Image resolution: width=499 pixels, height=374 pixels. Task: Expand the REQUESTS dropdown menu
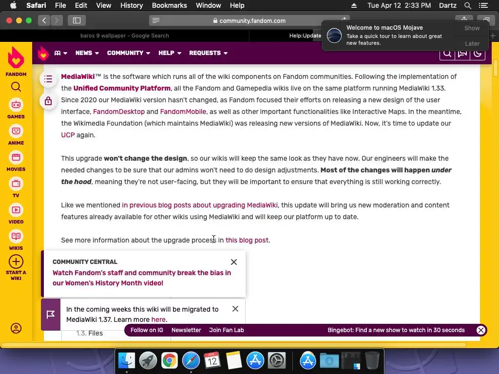[208, 53]
